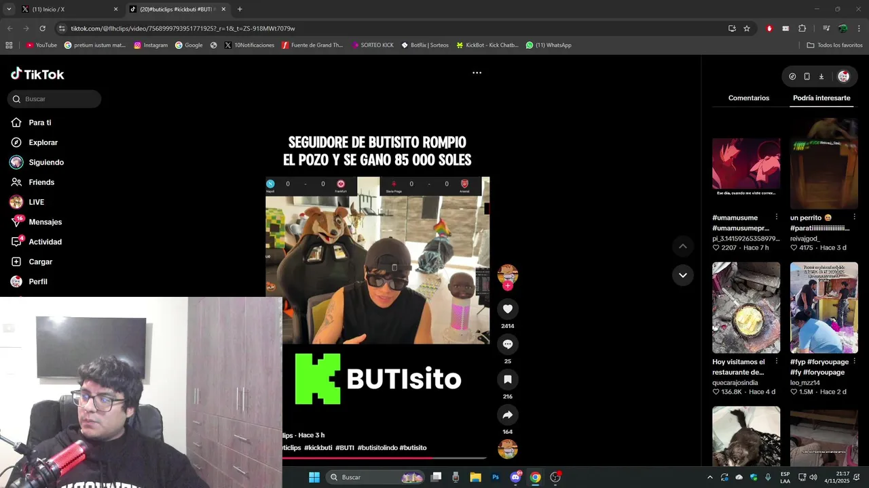Share the video with the arrow icon
Screen dimensions: 869x488
point(507,415)
